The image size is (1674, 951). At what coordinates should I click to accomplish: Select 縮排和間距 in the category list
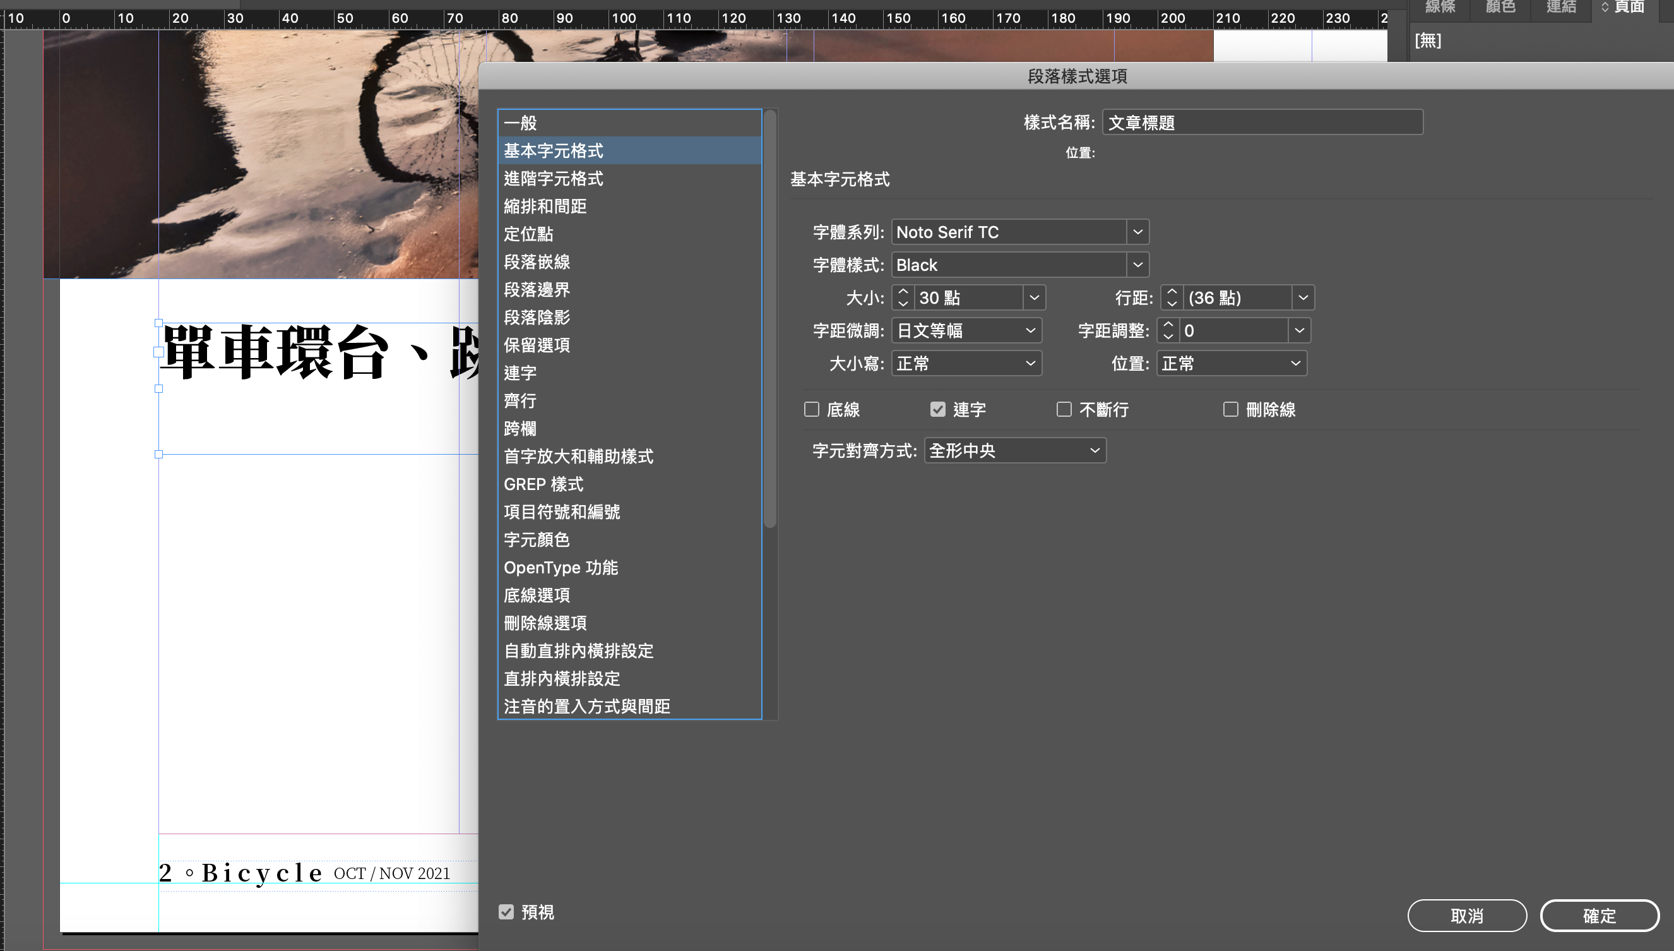545,206
